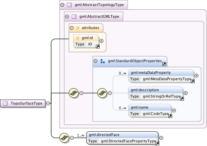Click the gml:AbstractTopologyType square icon
This screenshot has height=146, width=207.
69,5
